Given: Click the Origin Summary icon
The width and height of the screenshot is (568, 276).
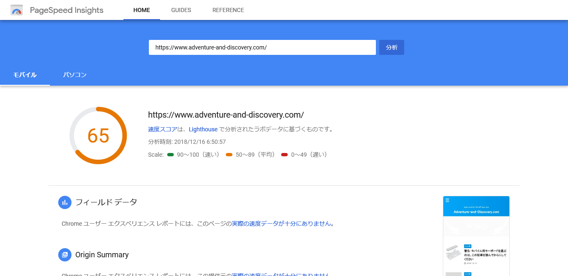Looking at the screenshot, I should [x=65, y=255].
